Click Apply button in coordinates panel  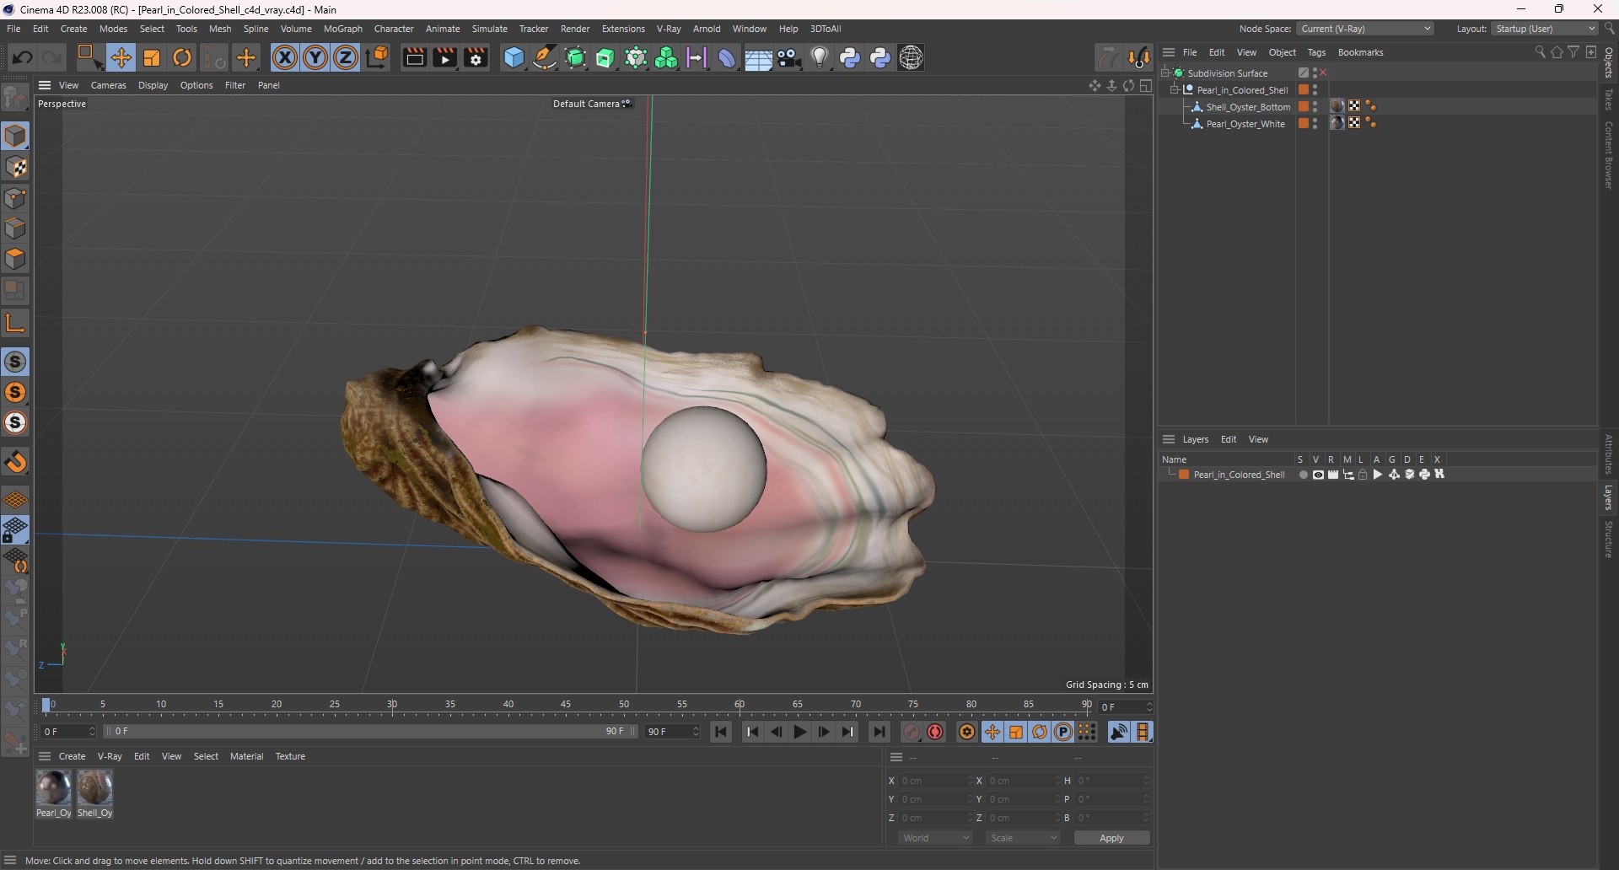click(1111, 838)
